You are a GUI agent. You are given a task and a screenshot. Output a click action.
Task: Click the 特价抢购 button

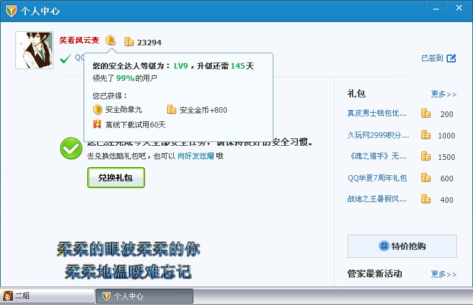[402, 246]
